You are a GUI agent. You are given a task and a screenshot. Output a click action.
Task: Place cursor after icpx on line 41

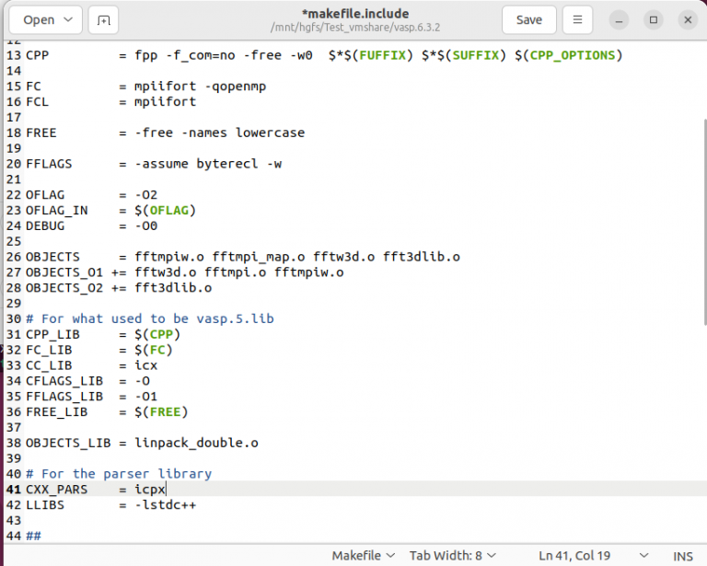coord(166,490)
